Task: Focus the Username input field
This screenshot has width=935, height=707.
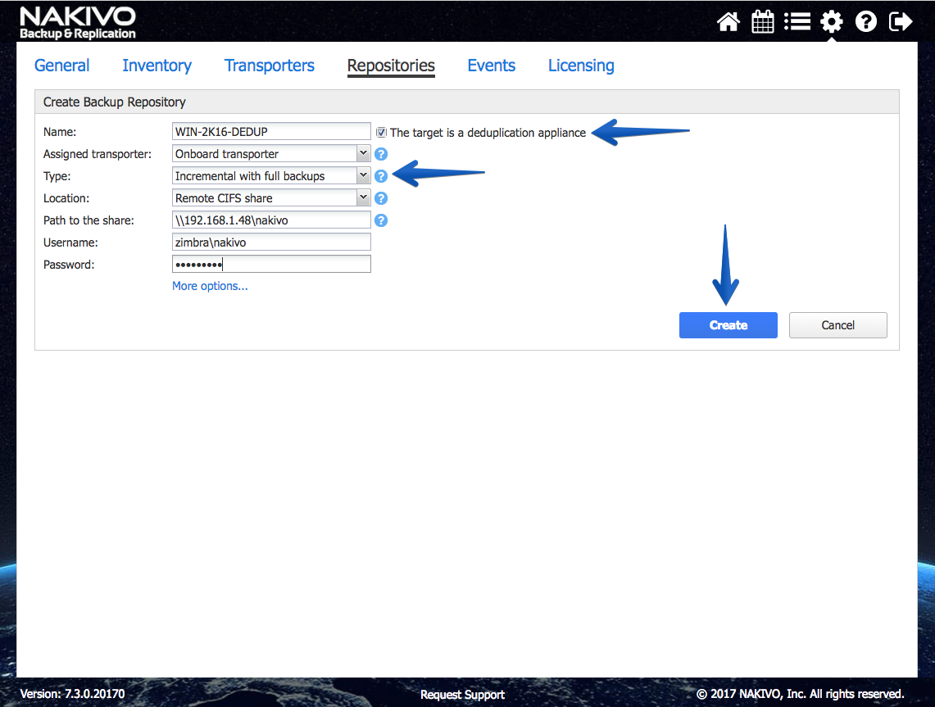Action: coord(271,242)
